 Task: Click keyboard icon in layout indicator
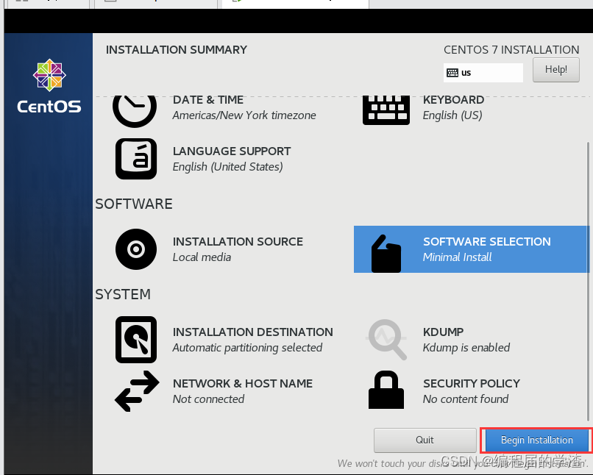(x=452, y=73)
